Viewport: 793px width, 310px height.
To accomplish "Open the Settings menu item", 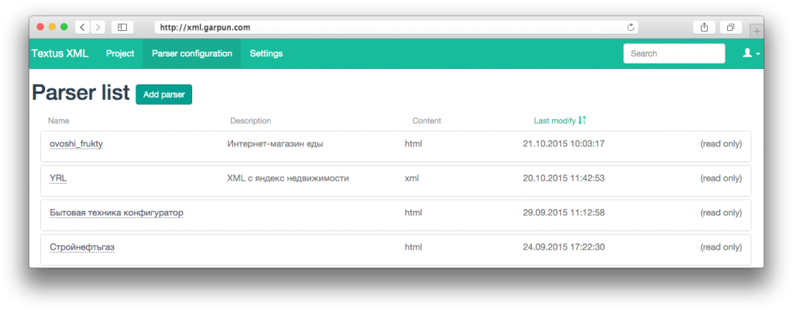I will tap(266, 53).
